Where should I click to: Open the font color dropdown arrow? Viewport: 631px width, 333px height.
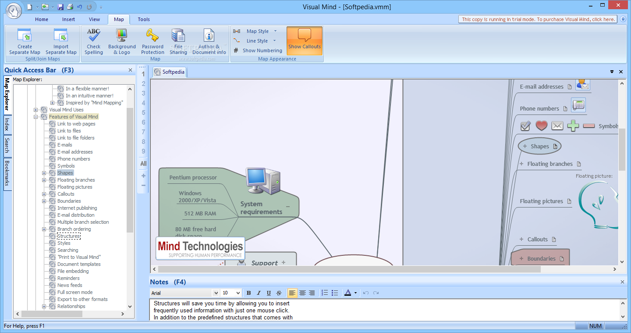(355, 293)
